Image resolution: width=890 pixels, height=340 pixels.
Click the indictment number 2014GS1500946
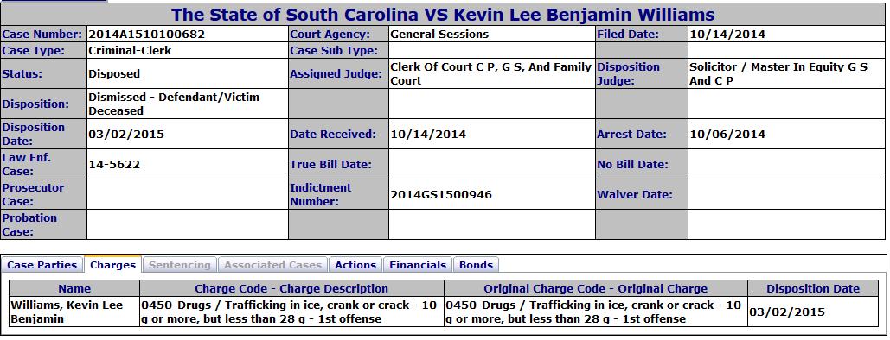point(441,195)
